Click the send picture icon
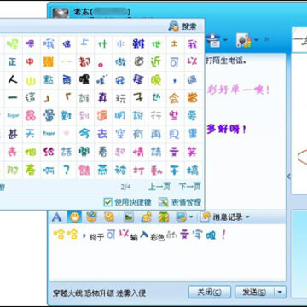The width and height of the screenshot is (307, 307). [x=129, y=217]
